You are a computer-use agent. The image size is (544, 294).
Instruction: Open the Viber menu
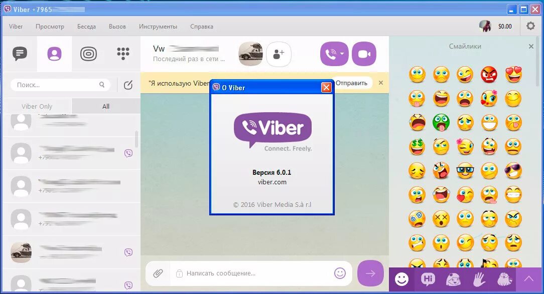(16, 27)
